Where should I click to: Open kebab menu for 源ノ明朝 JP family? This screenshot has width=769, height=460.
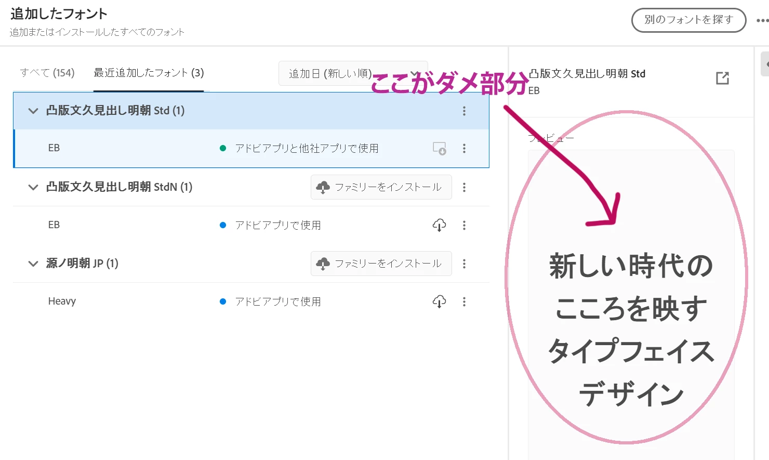(x=464, y=264)
